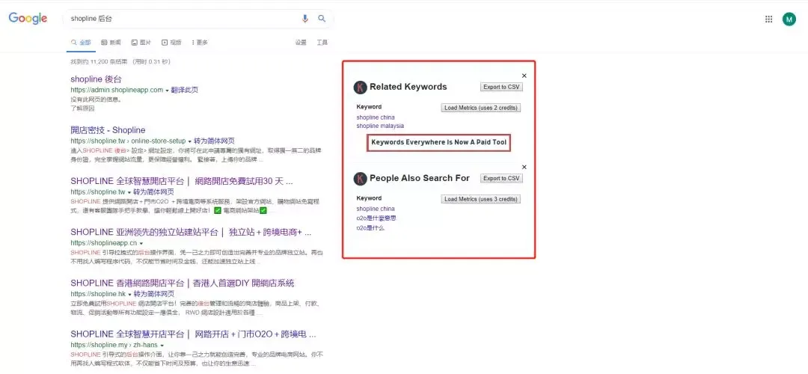Open the account avatar M
Image resolution: width=808 pixels, height=374 pixels.
789,19
